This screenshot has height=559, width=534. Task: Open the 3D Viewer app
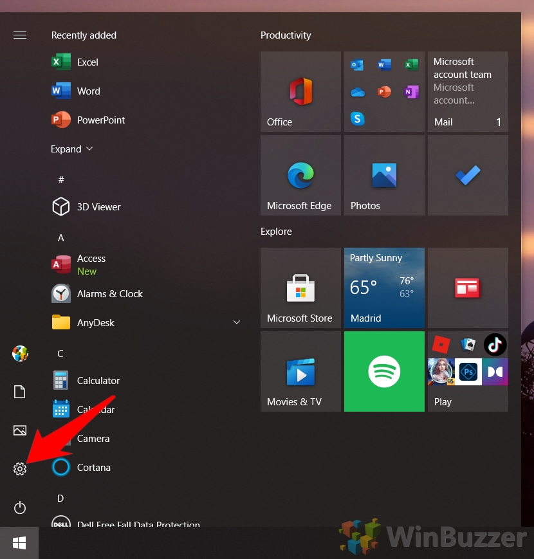[98, 206]
